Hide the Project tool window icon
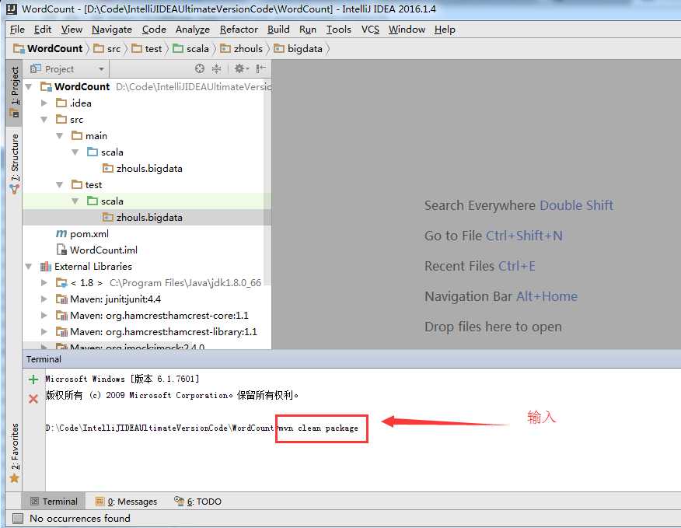This screenshot has height=528, width=681. [260, 68]
